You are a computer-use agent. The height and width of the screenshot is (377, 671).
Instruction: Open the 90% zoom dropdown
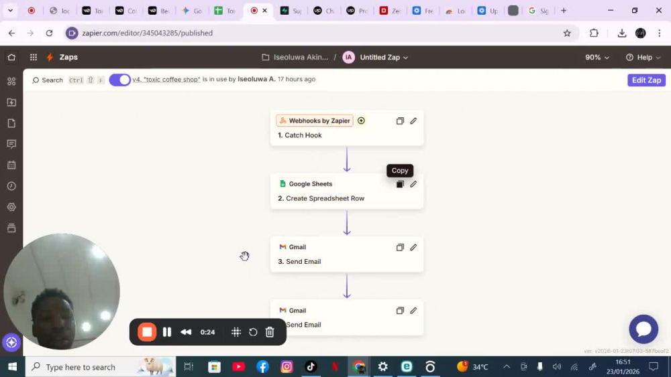pyautogui.click(x=597, y=57)
